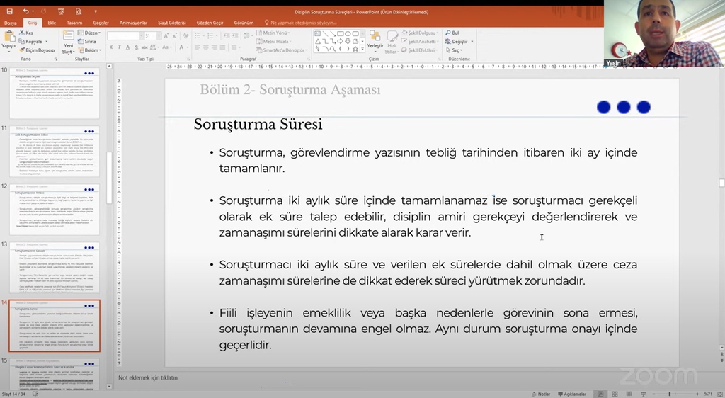This screenshot has width=725, height=398.
Task: Open the Metin Yönü text direction dropdown
Action: pyautogui.click(x=273, y=33)
